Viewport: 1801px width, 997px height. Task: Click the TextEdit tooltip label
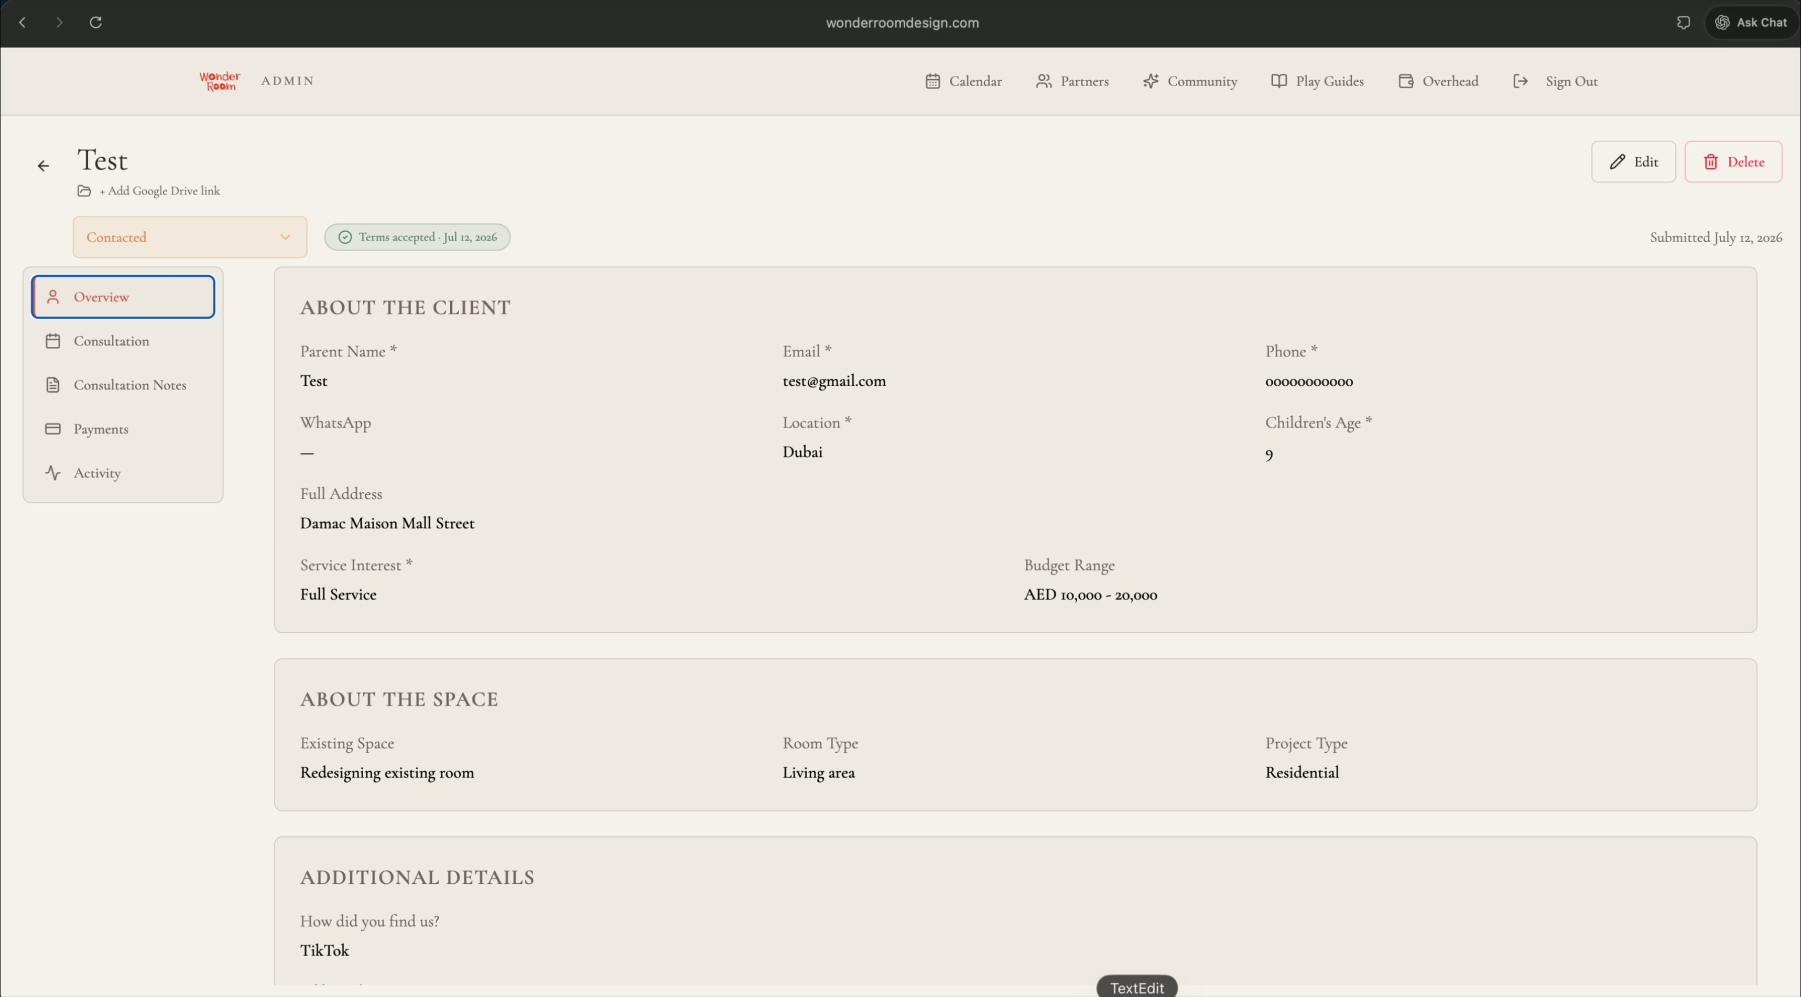coord(1137,987)
